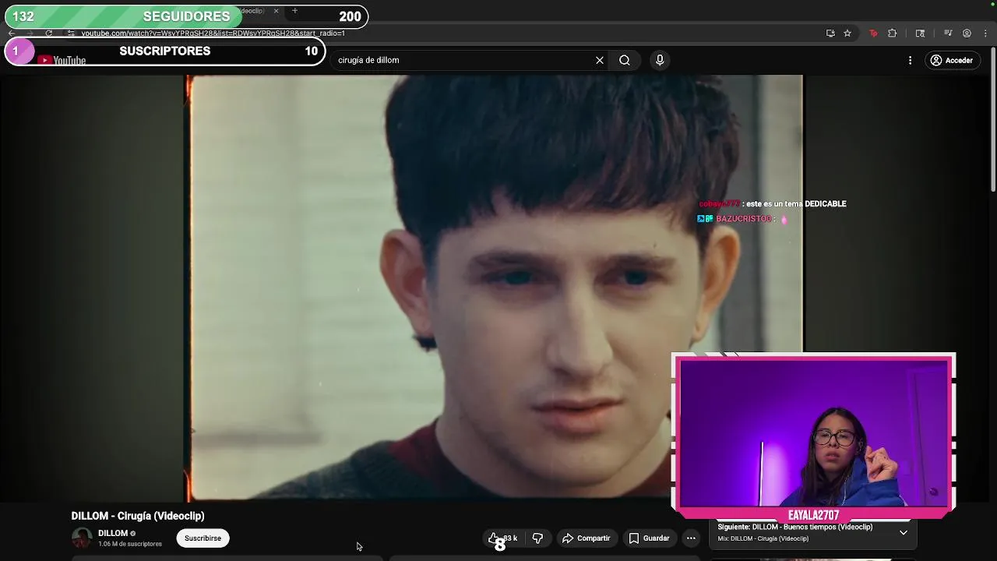The image size is (997, 561).
Task: Click the install app icon in address bar
Action: click(830, 34)
